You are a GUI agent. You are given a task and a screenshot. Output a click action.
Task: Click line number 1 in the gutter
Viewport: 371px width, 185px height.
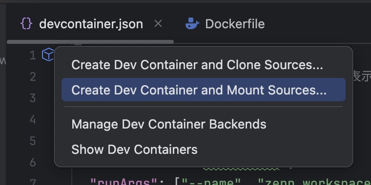(x=33, y=55)
